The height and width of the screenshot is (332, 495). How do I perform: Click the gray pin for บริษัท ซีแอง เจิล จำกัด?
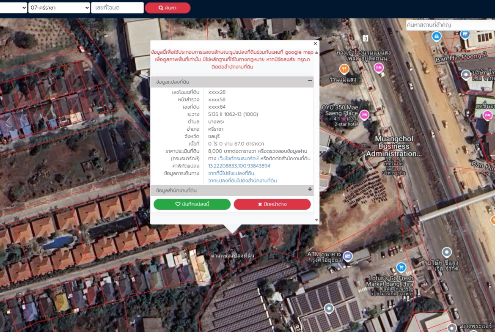446,252
